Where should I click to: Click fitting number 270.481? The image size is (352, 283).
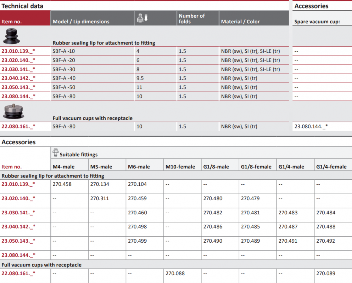[x=250, y=213]
